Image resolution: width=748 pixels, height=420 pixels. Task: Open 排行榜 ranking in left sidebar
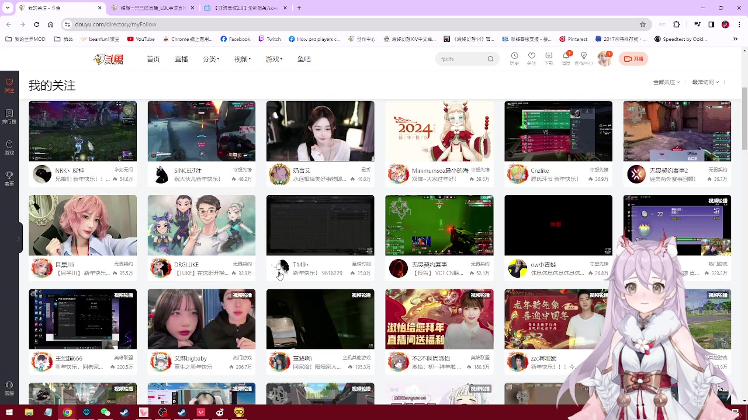click(9, 116)
